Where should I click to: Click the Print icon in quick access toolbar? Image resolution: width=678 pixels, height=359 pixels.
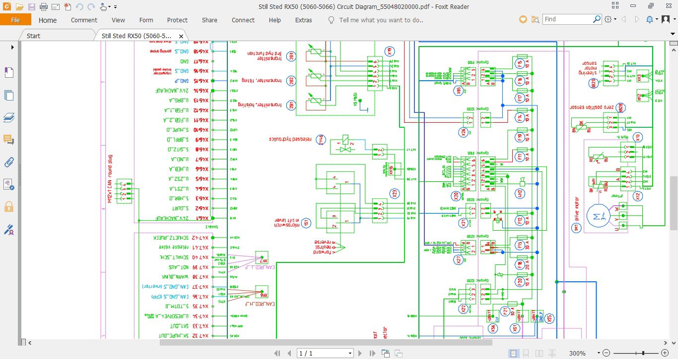coord(43,7)
